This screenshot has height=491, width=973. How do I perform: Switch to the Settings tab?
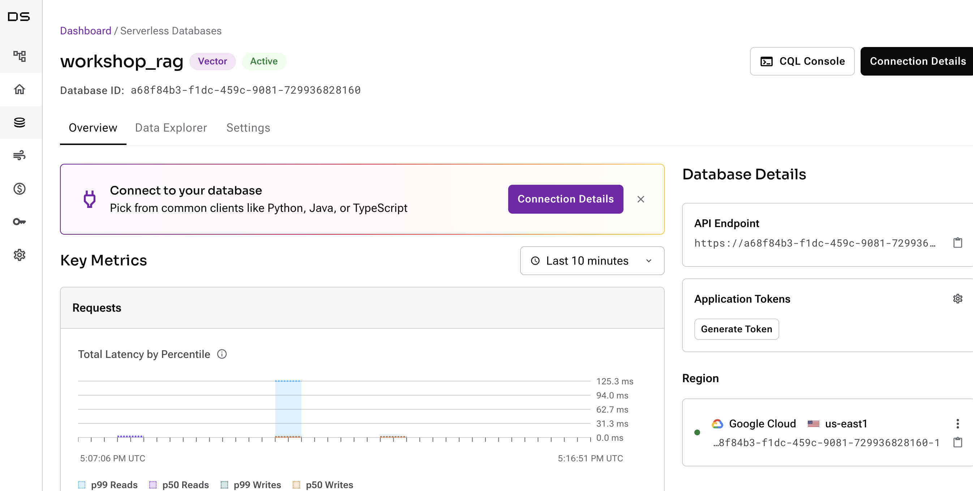(x=248, y=128)
